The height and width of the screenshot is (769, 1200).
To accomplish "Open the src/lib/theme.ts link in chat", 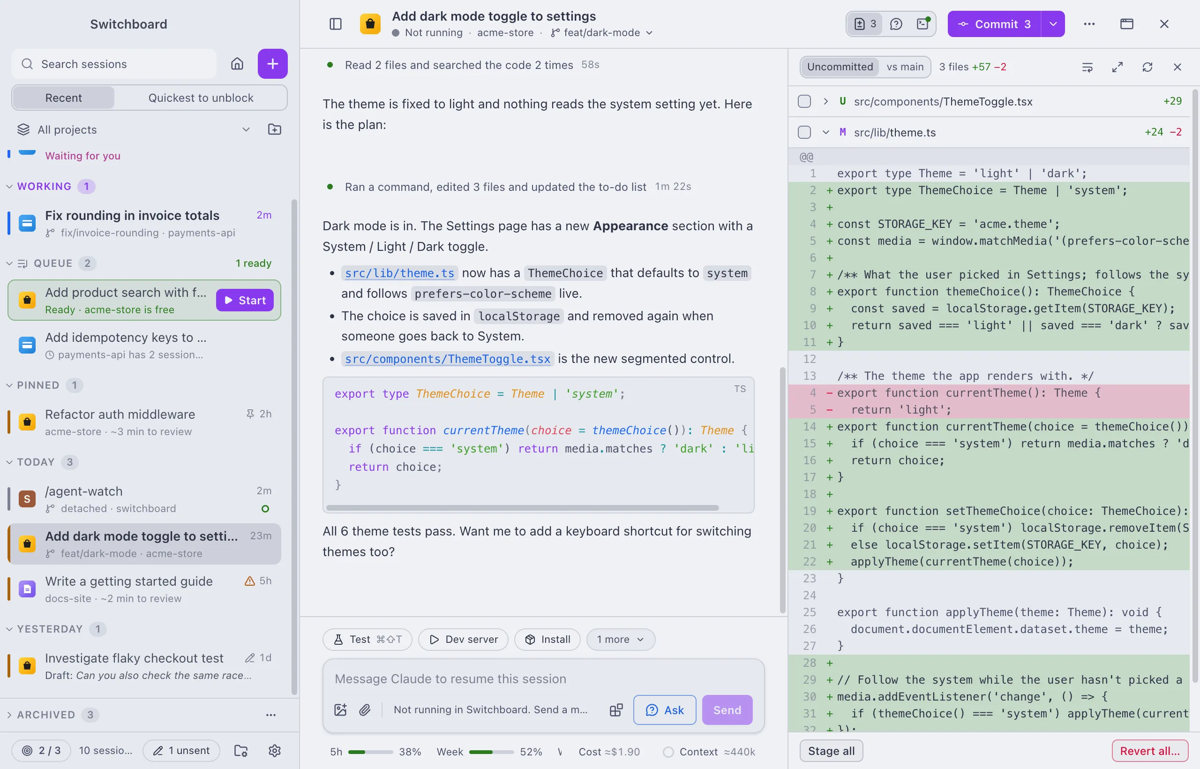I will 399,273.
